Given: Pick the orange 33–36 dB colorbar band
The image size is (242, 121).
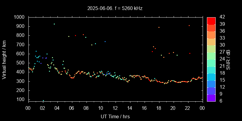Looking at the screenshot, I should 211,35.
